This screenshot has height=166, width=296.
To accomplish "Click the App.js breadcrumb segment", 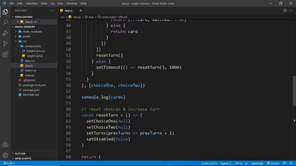I will pyautogui.click(x=77, y=17).
